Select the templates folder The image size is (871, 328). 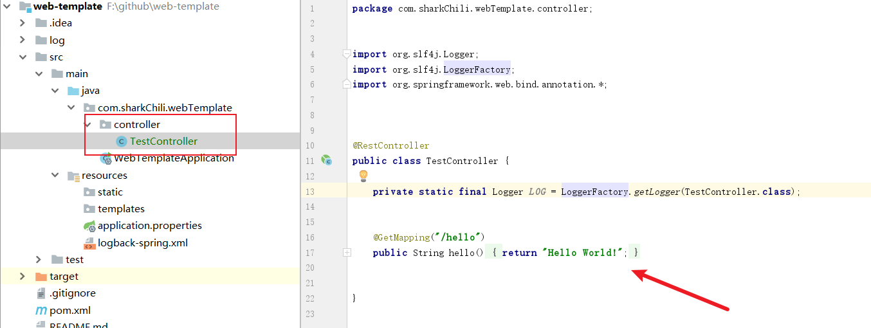(121, 209)
